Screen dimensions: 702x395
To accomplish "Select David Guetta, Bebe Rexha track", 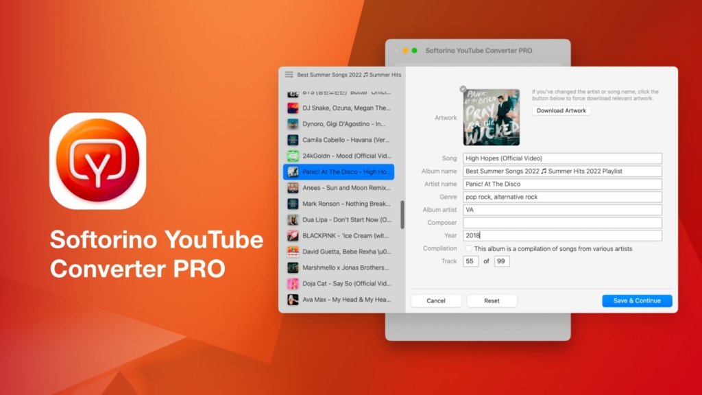I will 339,252.
